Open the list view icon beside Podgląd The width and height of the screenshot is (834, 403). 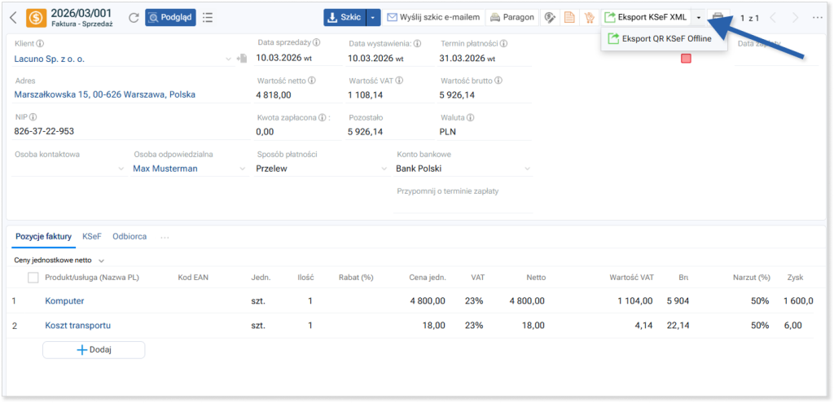[208, 17]
